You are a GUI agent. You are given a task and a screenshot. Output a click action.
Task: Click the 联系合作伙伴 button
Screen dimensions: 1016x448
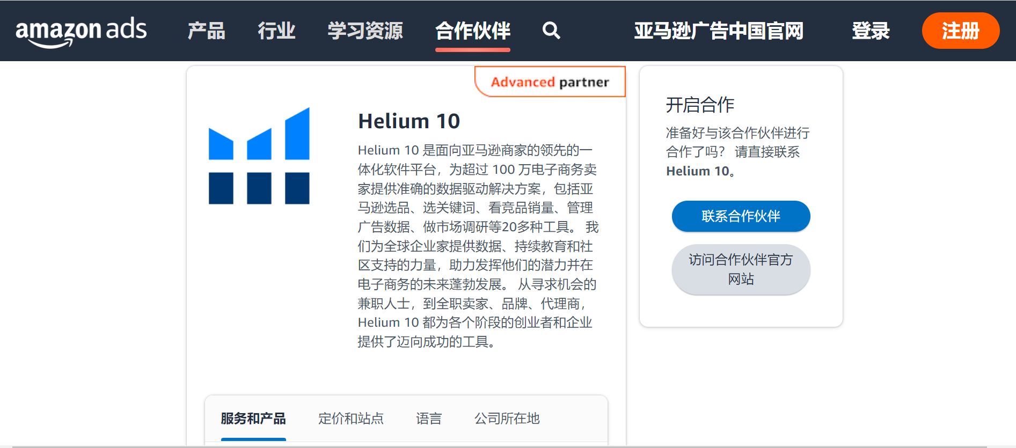coord(741,216)
